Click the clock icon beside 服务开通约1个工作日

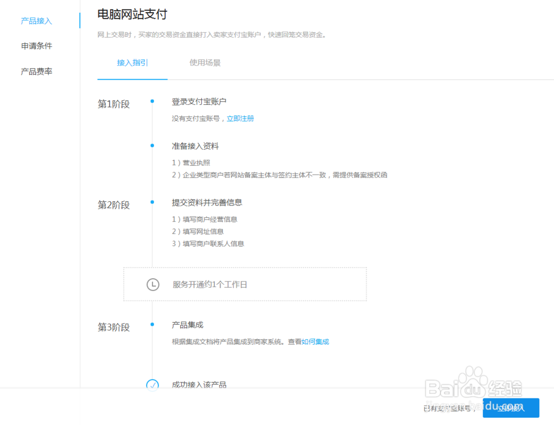point(153,284)
